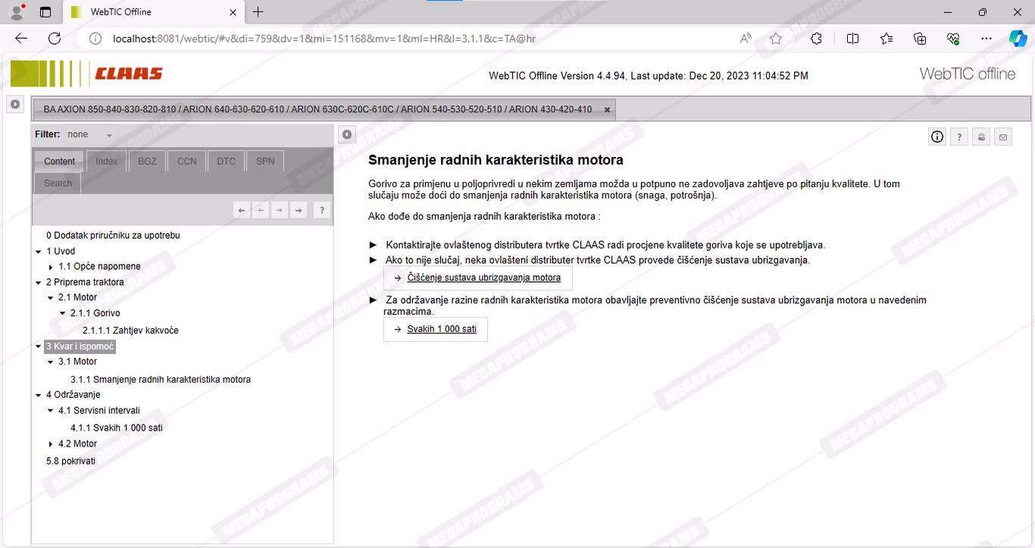Viewport: 1035px width, 548px height.
Task: Expand the 4.2 Motor node
Action: [51, 444]
